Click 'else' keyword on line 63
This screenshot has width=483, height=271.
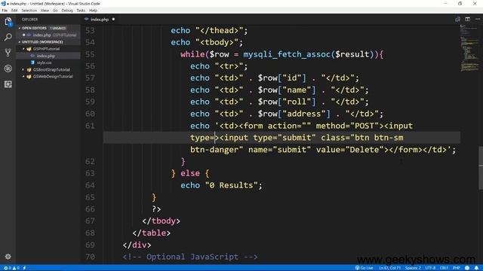[x=190, y=174]
